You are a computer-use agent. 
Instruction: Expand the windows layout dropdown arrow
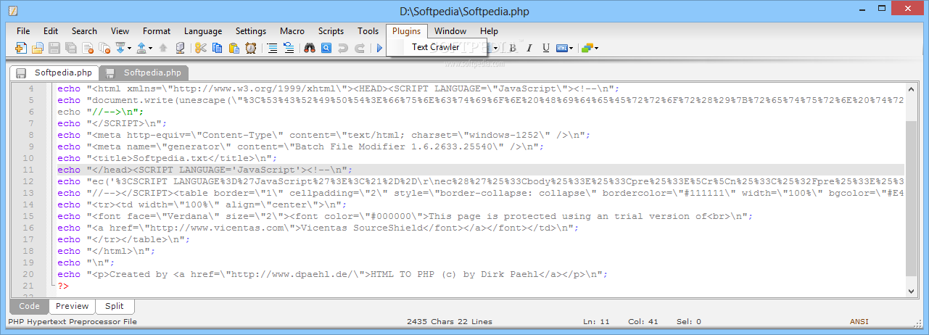coord(596,49)
